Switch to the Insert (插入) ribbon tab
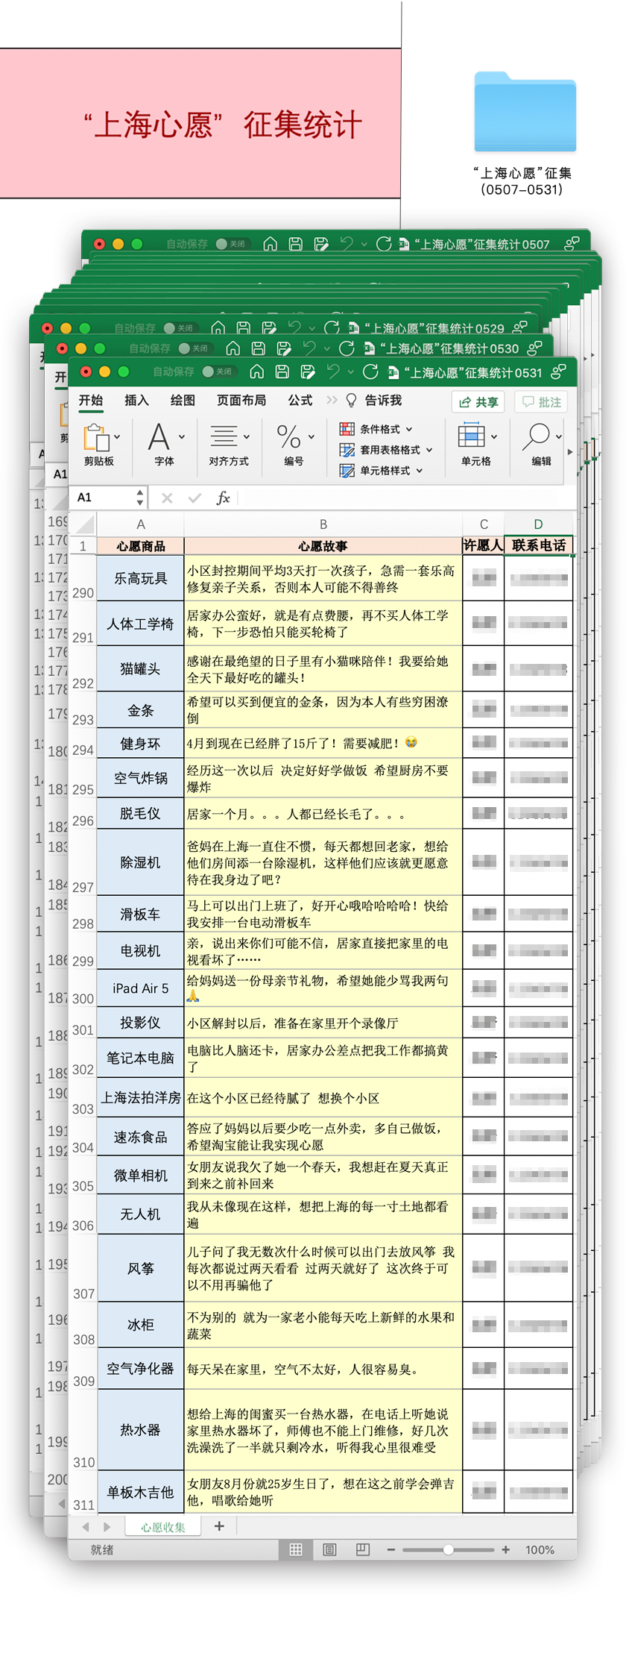This screenshot has width=629, height=1653. tap(136, 401)
